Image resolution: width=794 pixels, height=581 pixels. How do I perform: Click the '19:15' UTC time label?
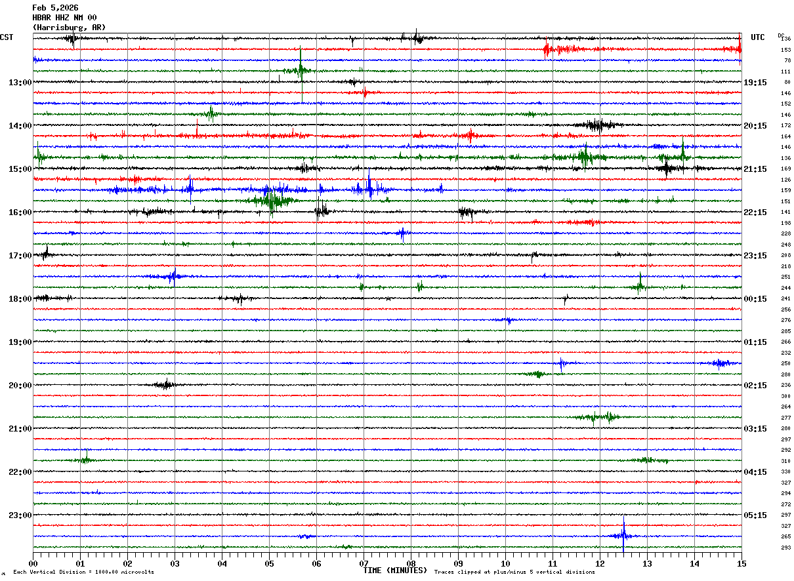pos(755,83)
